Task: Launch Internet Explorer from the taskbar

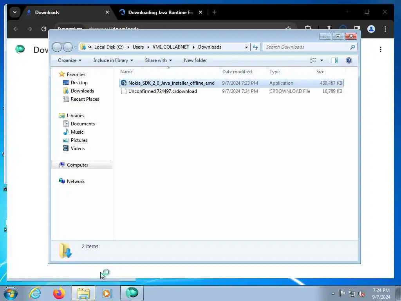Action: (35, 293)
